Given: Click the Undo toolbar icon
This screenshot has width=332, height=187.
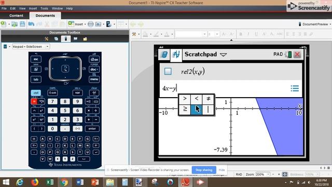Looking at the screenshot, I should tap(31, 24).
